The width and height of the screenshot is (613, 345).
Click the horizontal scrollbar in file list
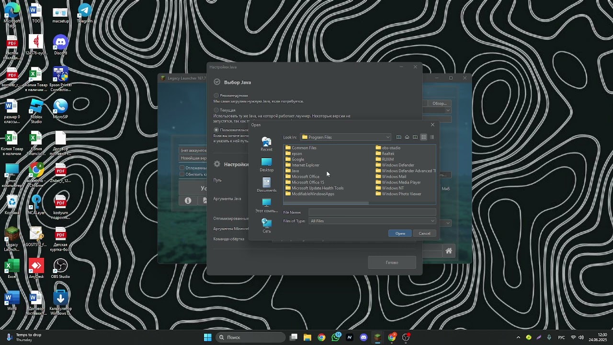point(326,203)
